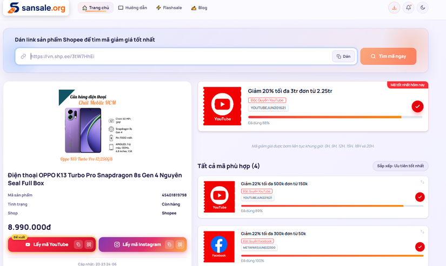
Task: Copy icon on Lấy mã YouTube button
Action: pos(78,244)
